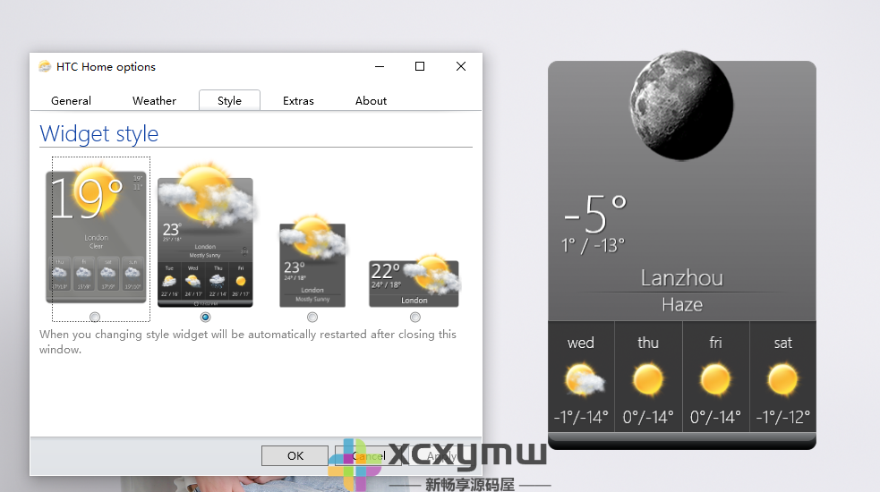
Task: Click the sat day label on widget
Action: (x=783, y=343)
